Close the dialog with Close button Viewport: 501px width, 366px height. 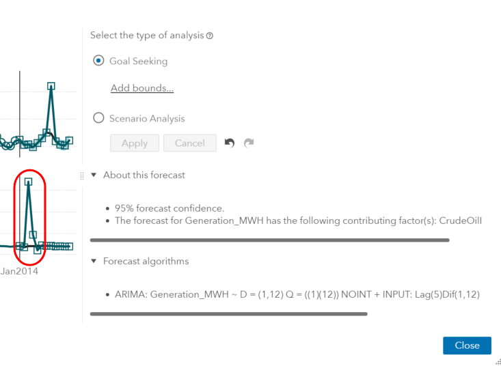pyautogui.click(x=466, y=346)
